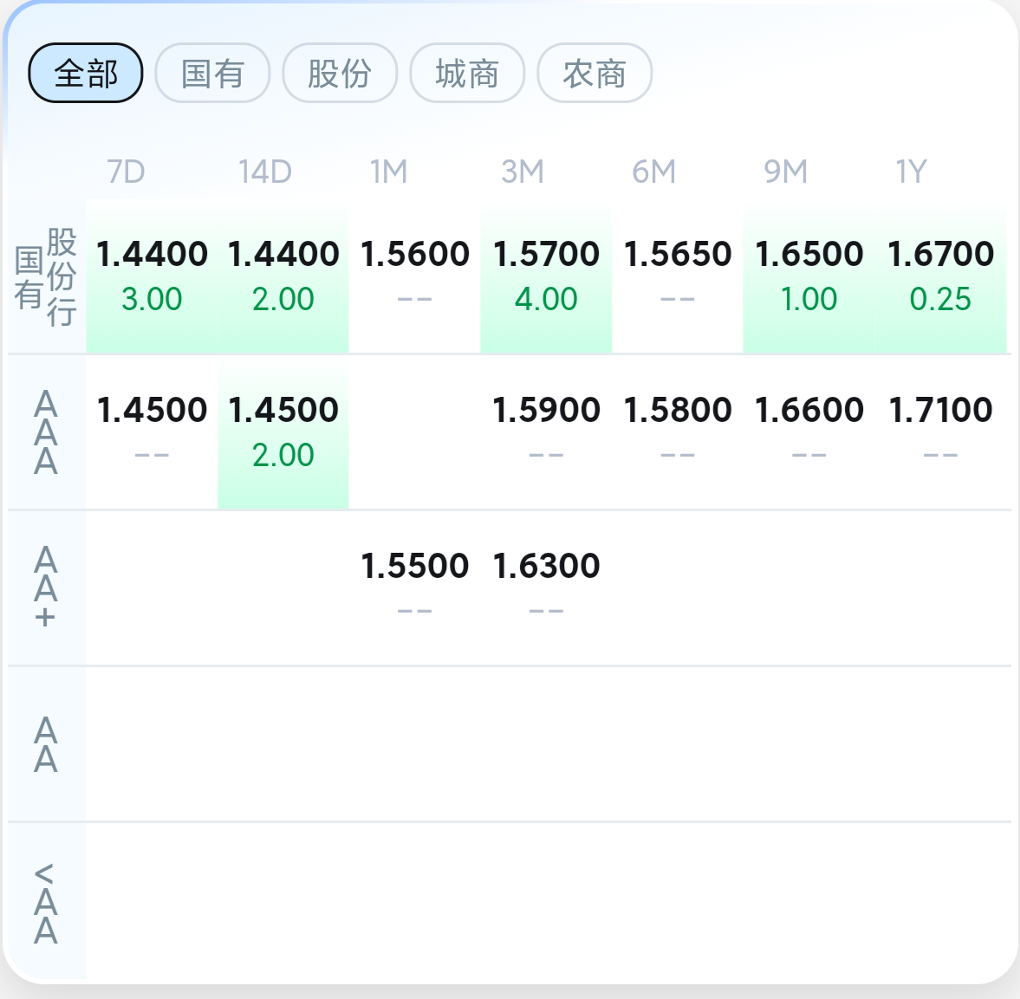Click the <AA row label

coord(46,902)
